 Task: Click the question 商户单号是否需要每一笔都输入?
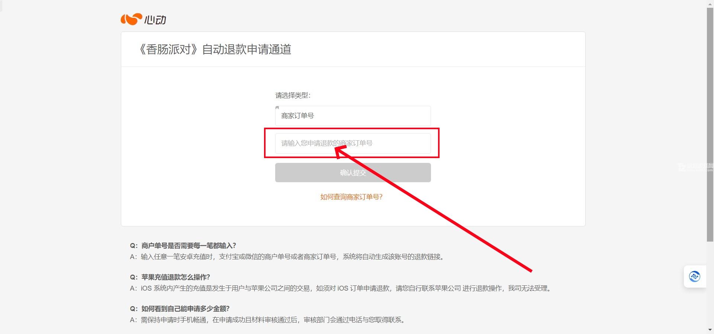click(183, 246)
